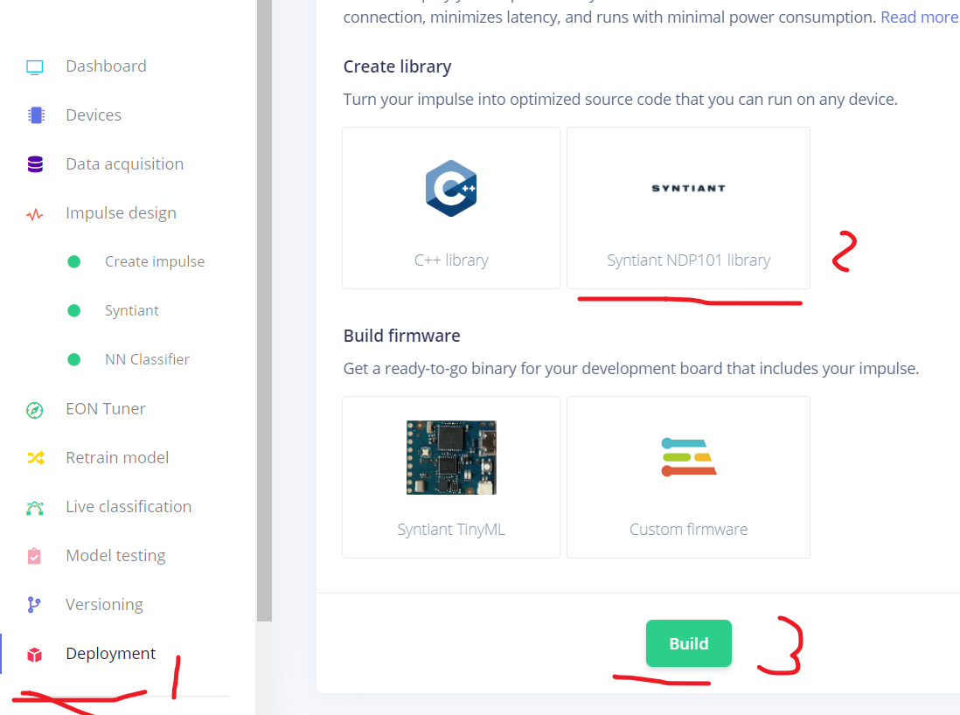The height and width of the screenshot is (715, 960).
Task: Click the Retrain model shuffle icon
Action: (x=36, y=458)
